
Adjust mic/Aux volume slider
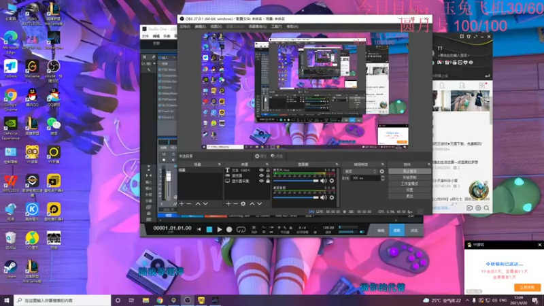coord(296,181)
